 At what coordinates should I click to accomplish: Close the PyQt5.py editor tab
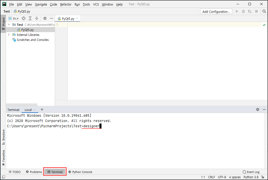click(77, 18)
